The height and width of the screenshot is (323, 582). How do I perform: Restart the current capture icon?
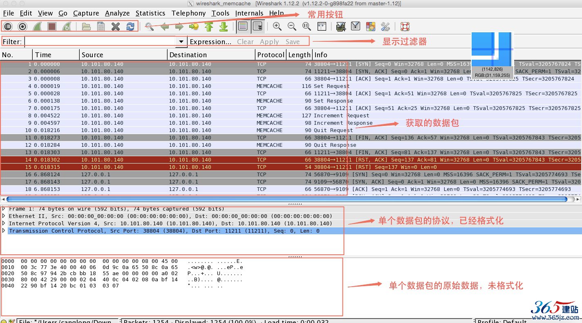click(66, 27)
